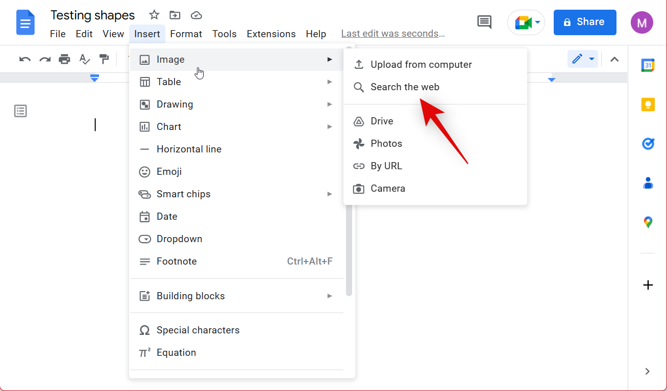Viewport: 667px width, 391px height.
Task: Run spelling and grammar check
Action: click(x=84, y=59)
